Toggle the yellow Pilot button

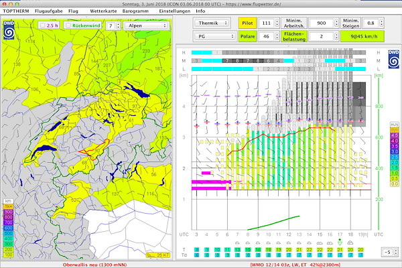point(247,23)
